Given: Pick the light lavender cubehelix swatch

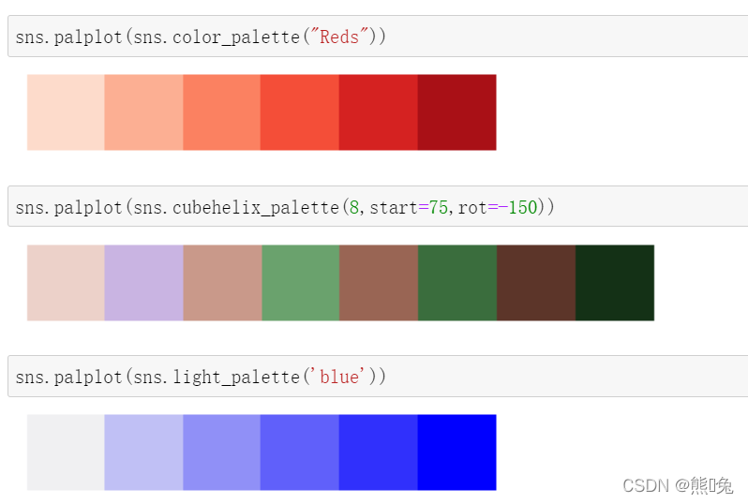Looking at the screenshot, I should coord(143,283).
